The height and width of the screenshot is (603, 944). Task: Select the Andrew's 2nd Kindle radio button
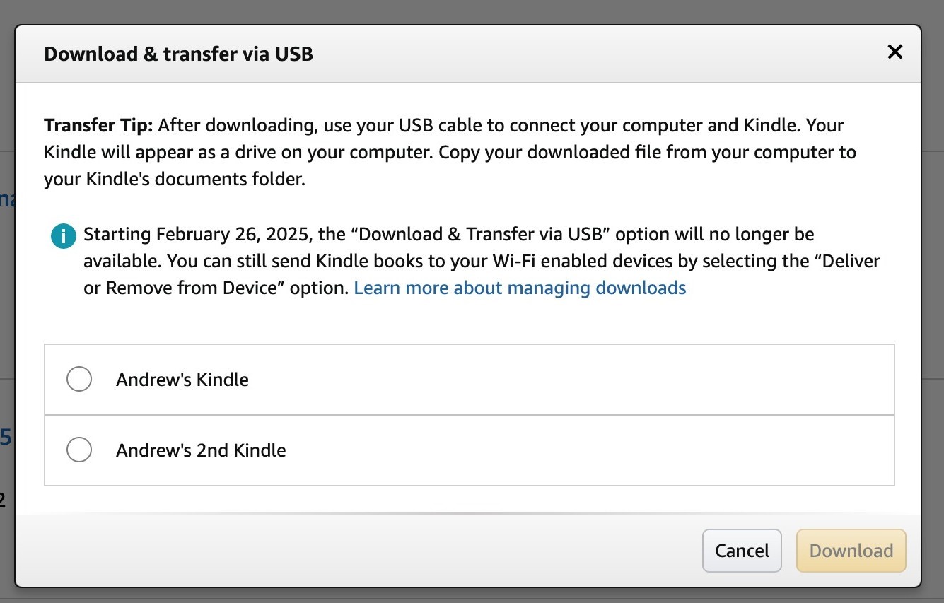click(79, 450)
